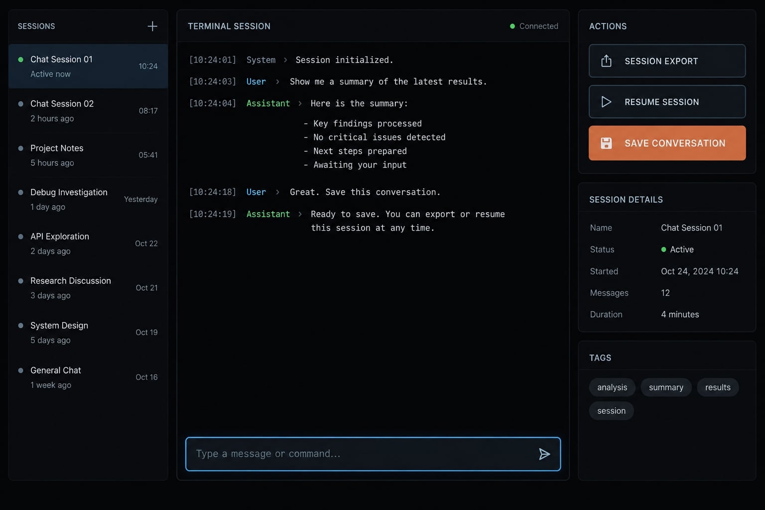The image size is (765, 510).
Task: Click the messages count '12'
Action: 665,293
